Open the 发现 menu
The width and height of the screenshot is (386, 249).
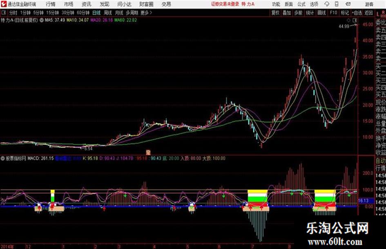pyautogui.click(x=105, y=4)
